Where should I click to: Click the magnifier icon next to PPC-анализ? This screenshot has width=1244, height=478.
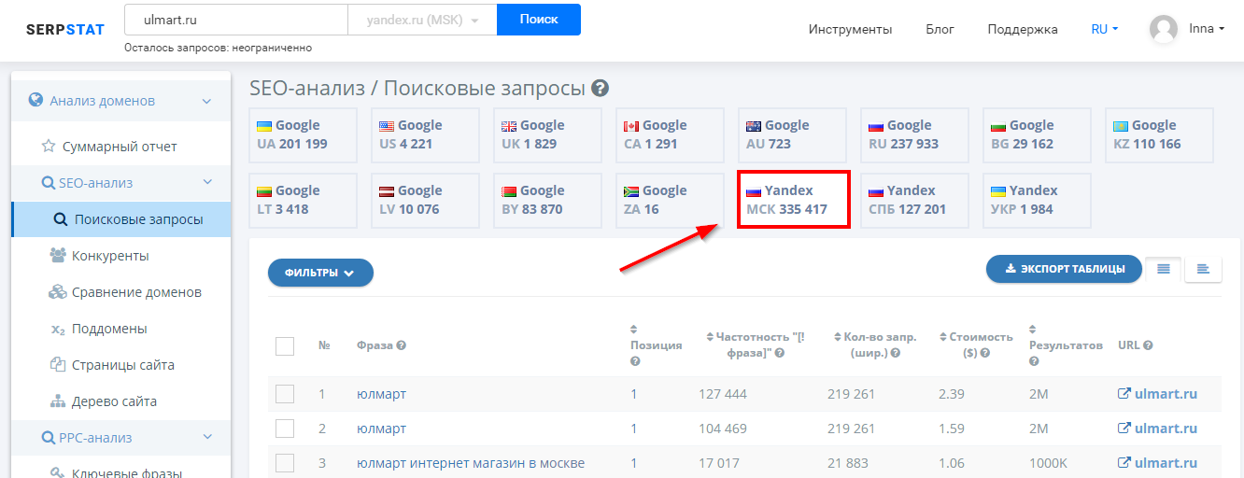coord(49,438)
